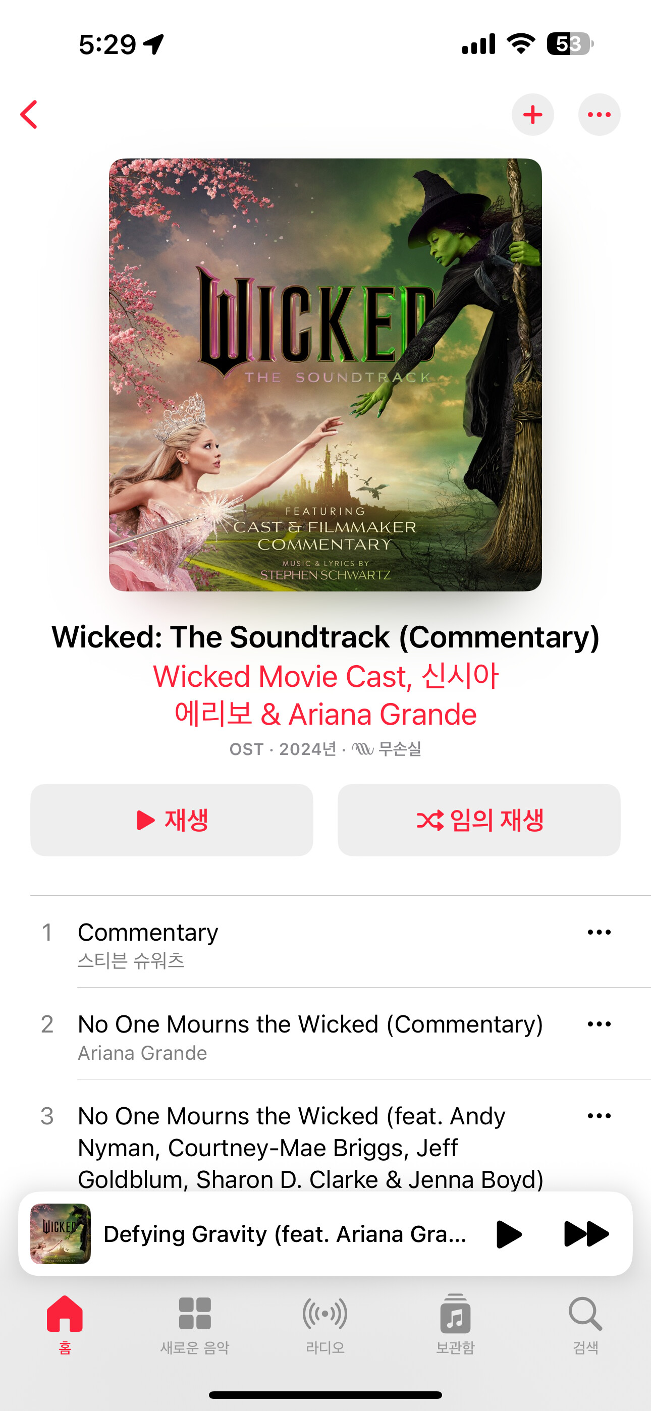Tap the back chevron arrow
This screenshot has height=1411, width=651.
tap(28, 115)
